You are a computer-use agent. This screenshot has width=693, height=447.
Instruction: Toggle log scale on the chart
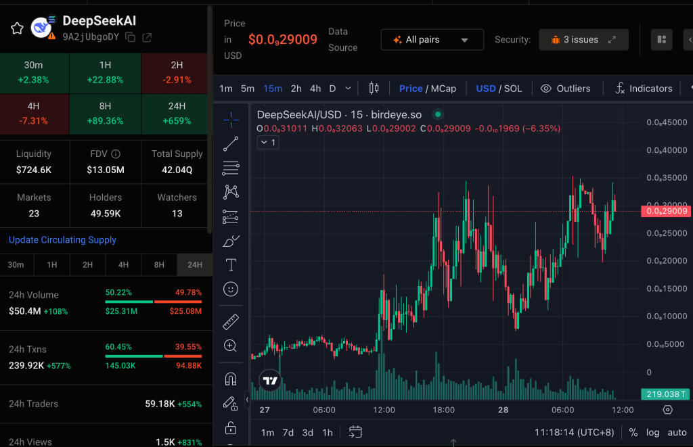coord(653,432)
